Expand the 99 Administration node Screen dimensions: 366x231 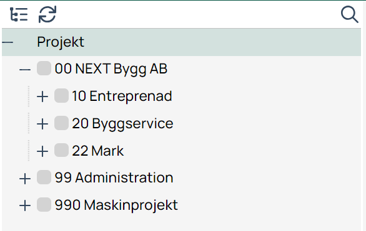pos(25,179)
